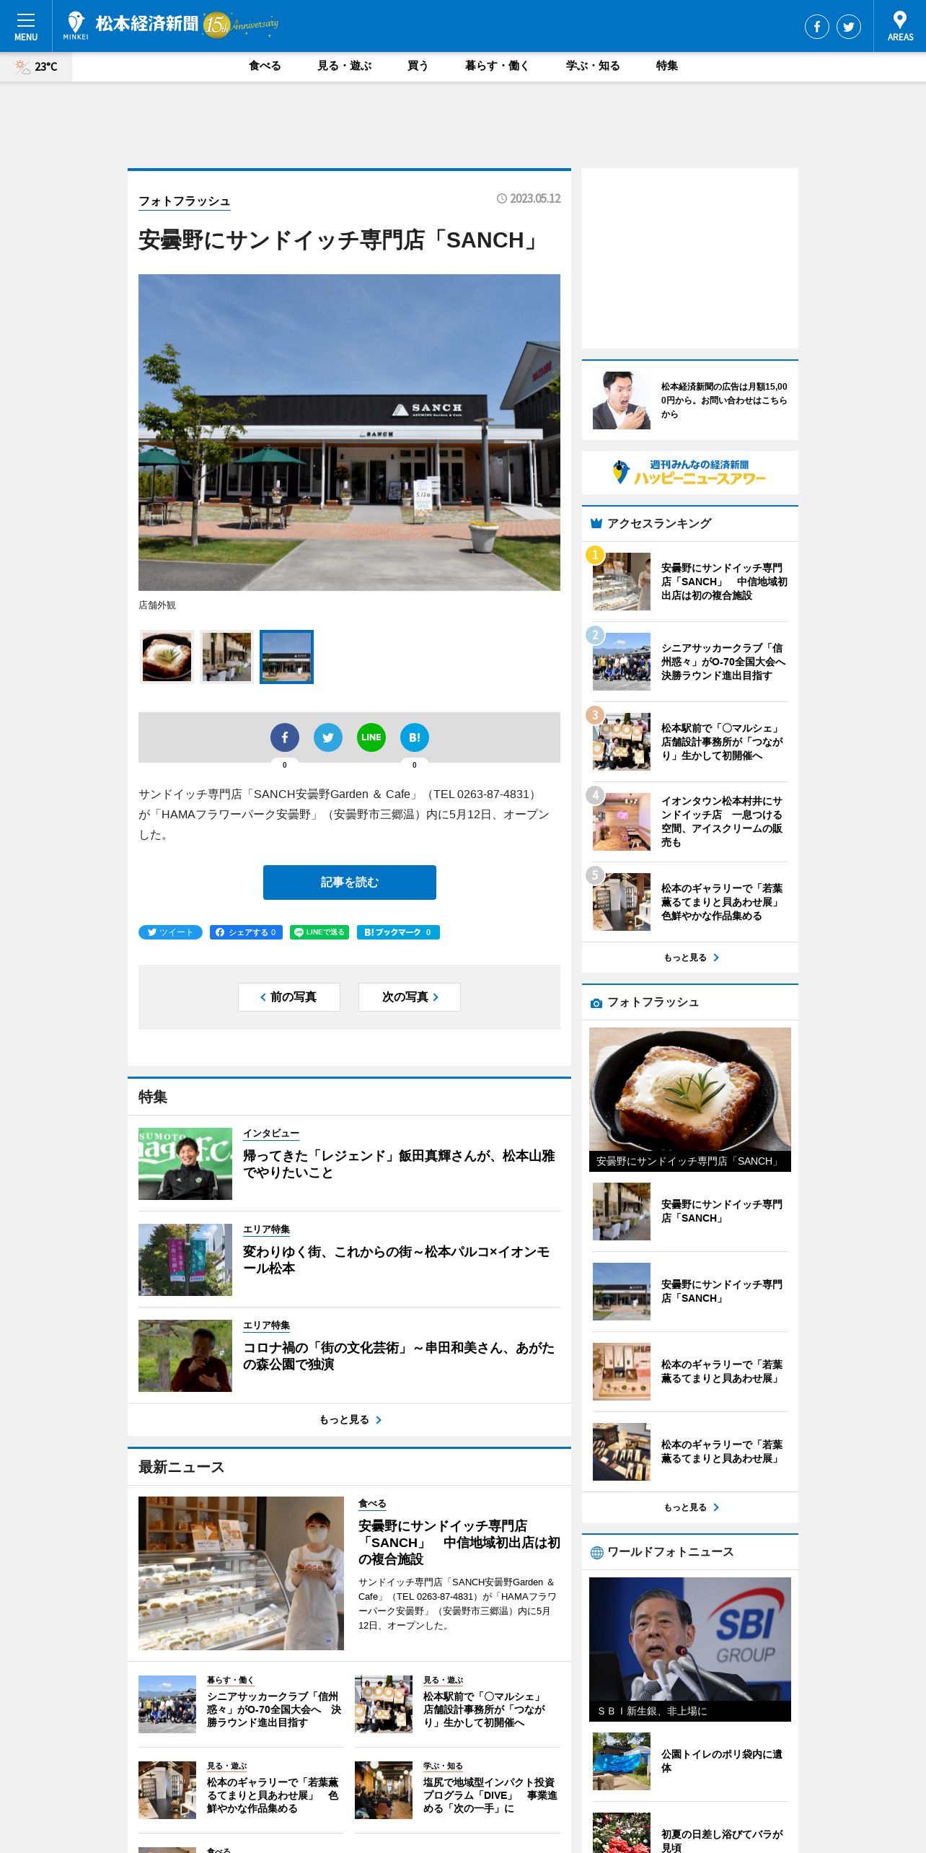Screen dimensions: 926x1853
Task: Open ranking 2 senior soccer club article
Action: (x=690, y=662)
